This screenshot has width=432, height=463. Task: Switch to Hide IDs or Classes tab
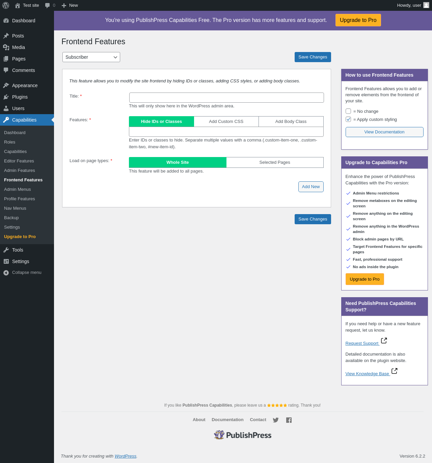[161, 122]
